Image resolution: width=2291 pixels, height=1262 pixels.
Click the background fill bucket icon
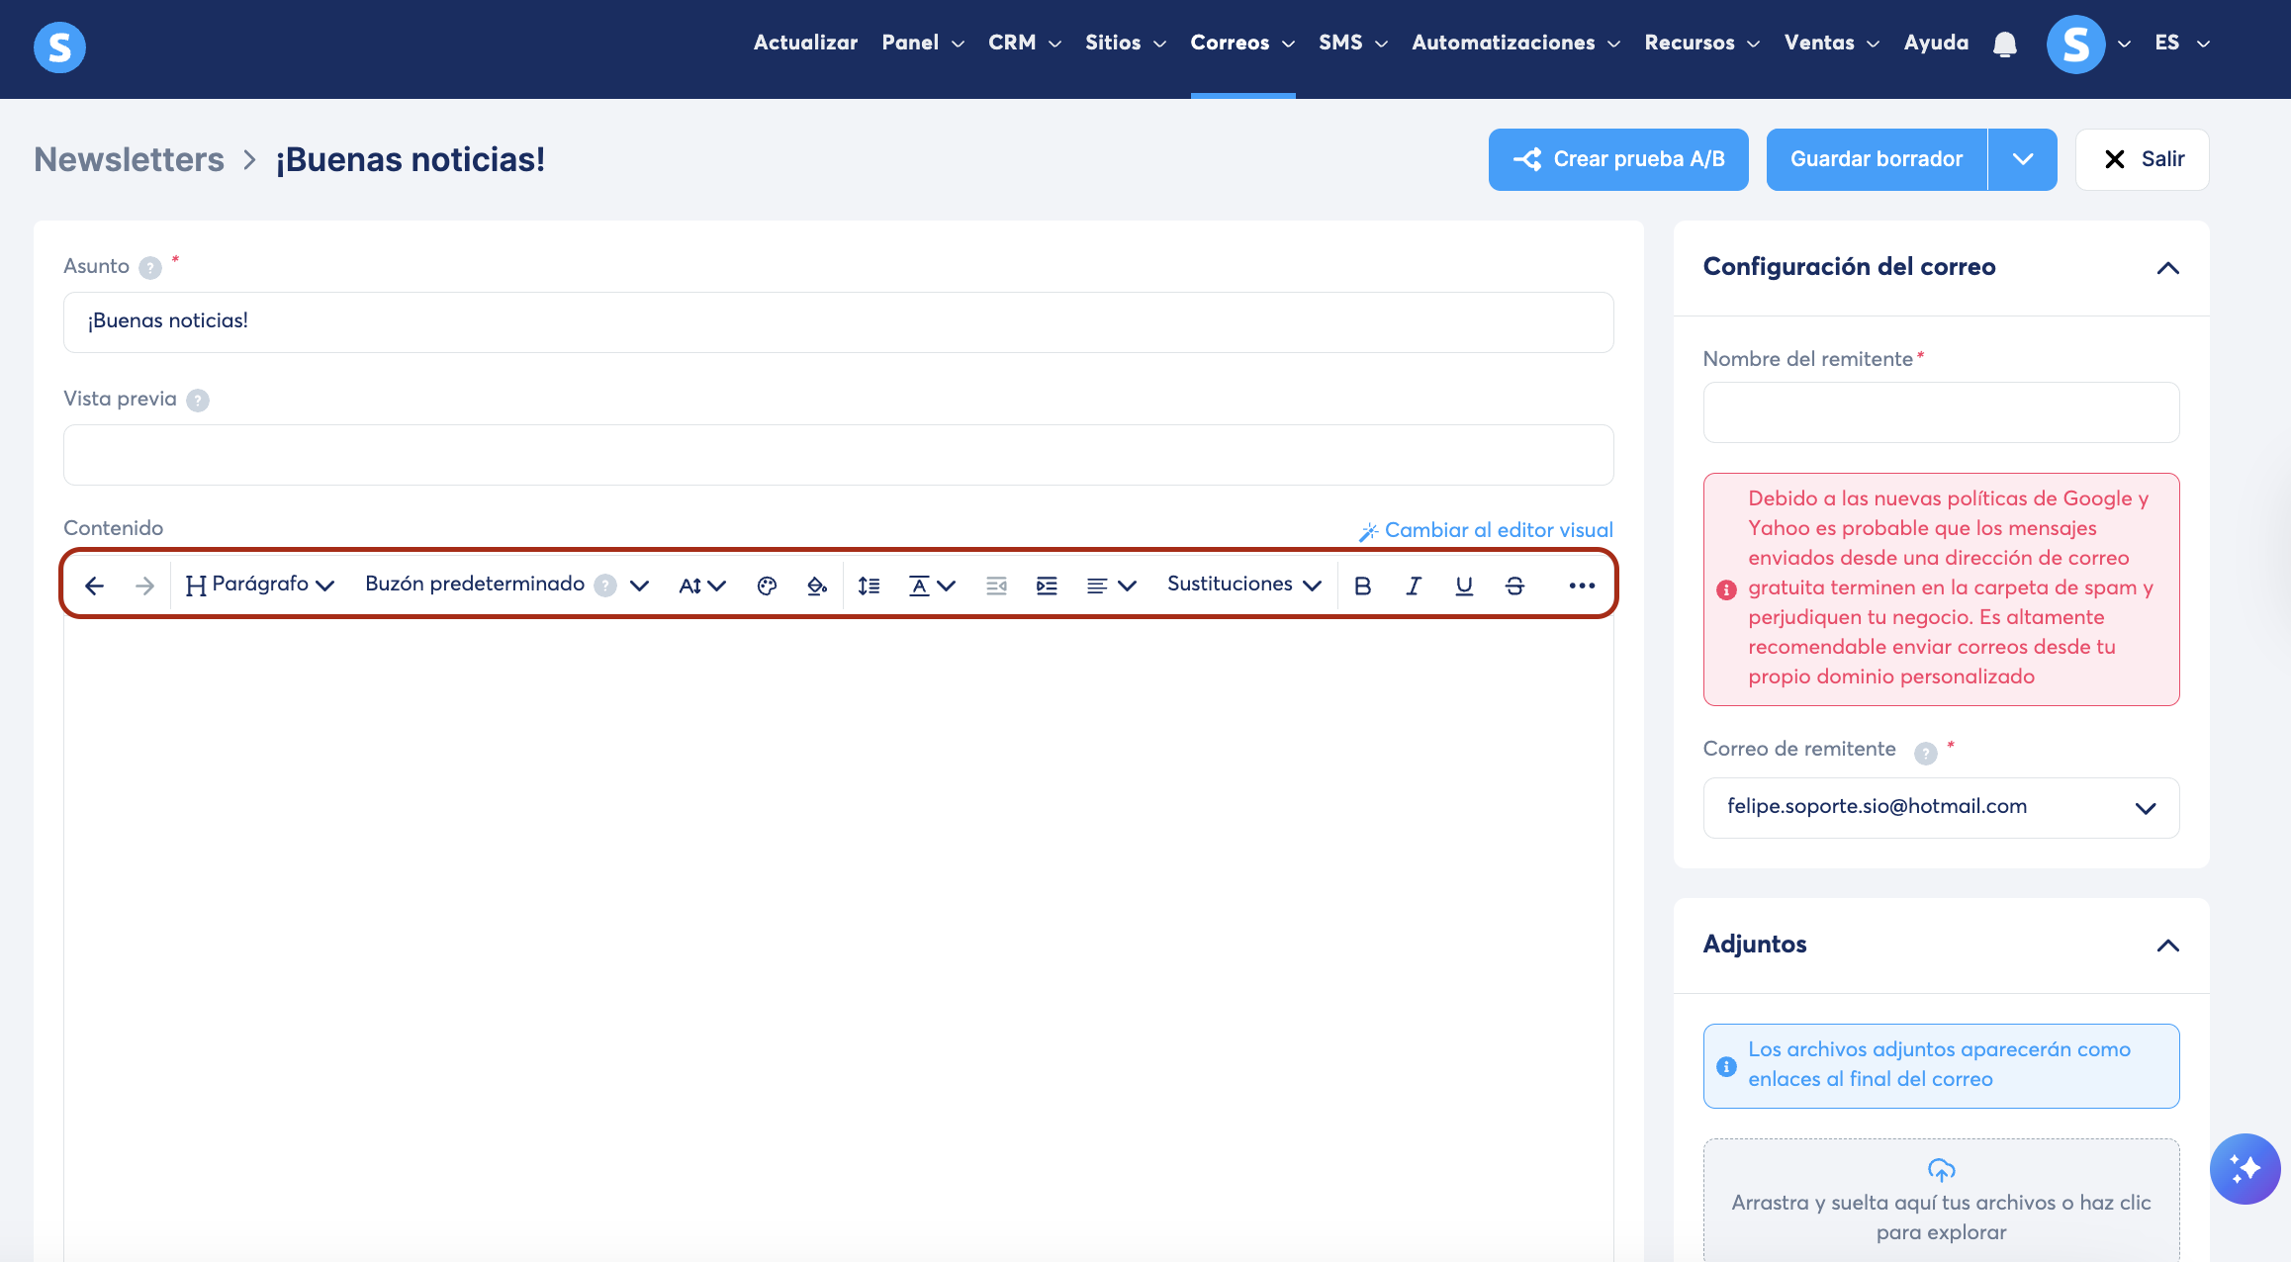tap(816, 586)
